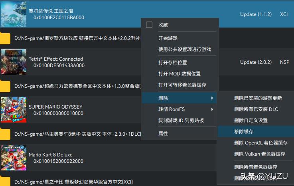Select 删除所有着色器缓存
This screenshot has width=294, height=186.
(x=256, y=167)
